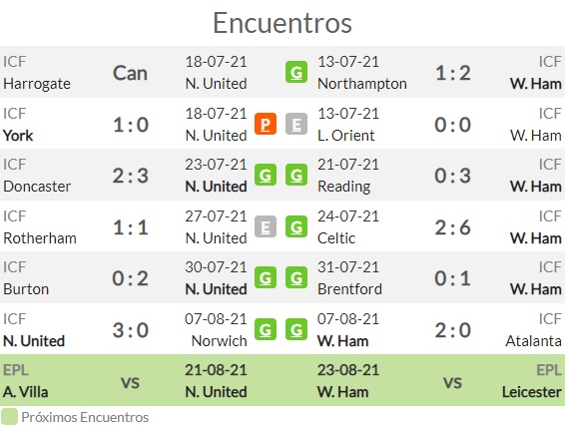The image size is (565, 427).
Task: Select the Harrogate team name
Action: click(x=37, y=84)
